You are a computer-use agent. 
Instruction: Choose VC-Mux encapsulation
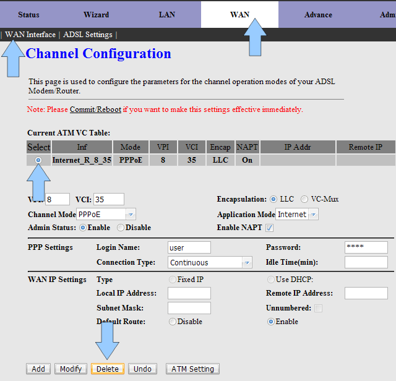click(x=304, y=199)
